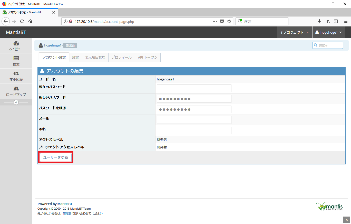This screenshot has height=224, width=351.
Task: Click the browser Forward arrow button
Action: tap(14, 21)
